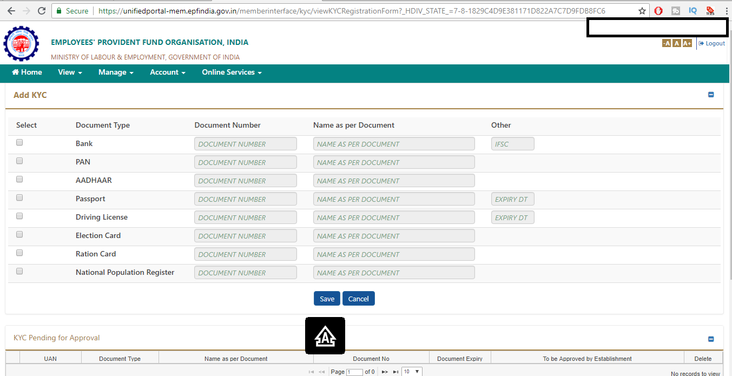Open the Online Services menu

232,72
